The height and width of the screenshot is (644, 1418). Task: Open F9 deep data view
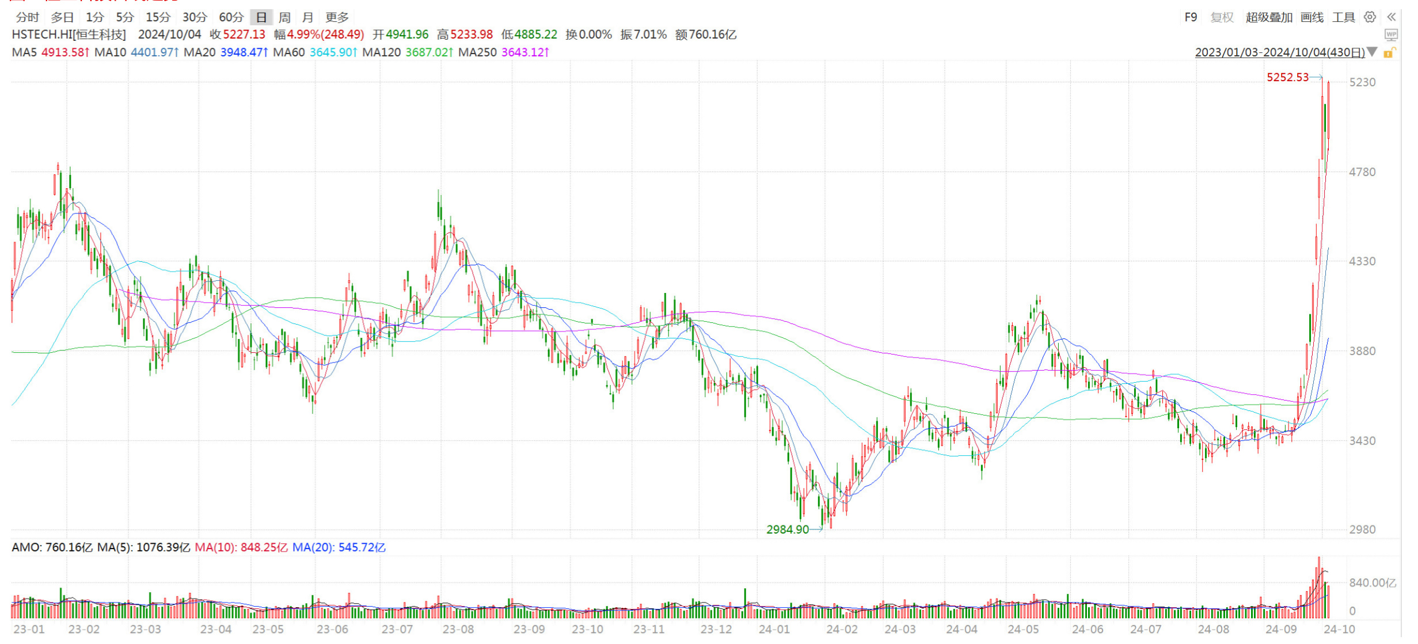click(1191, 17)
